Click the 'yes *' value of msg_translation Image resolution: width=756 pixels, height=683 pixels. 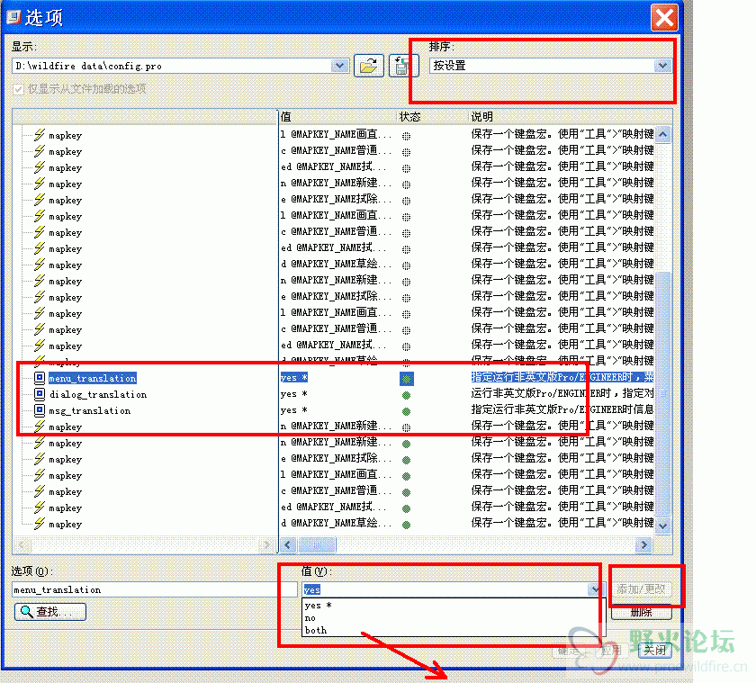coord(294,410)
